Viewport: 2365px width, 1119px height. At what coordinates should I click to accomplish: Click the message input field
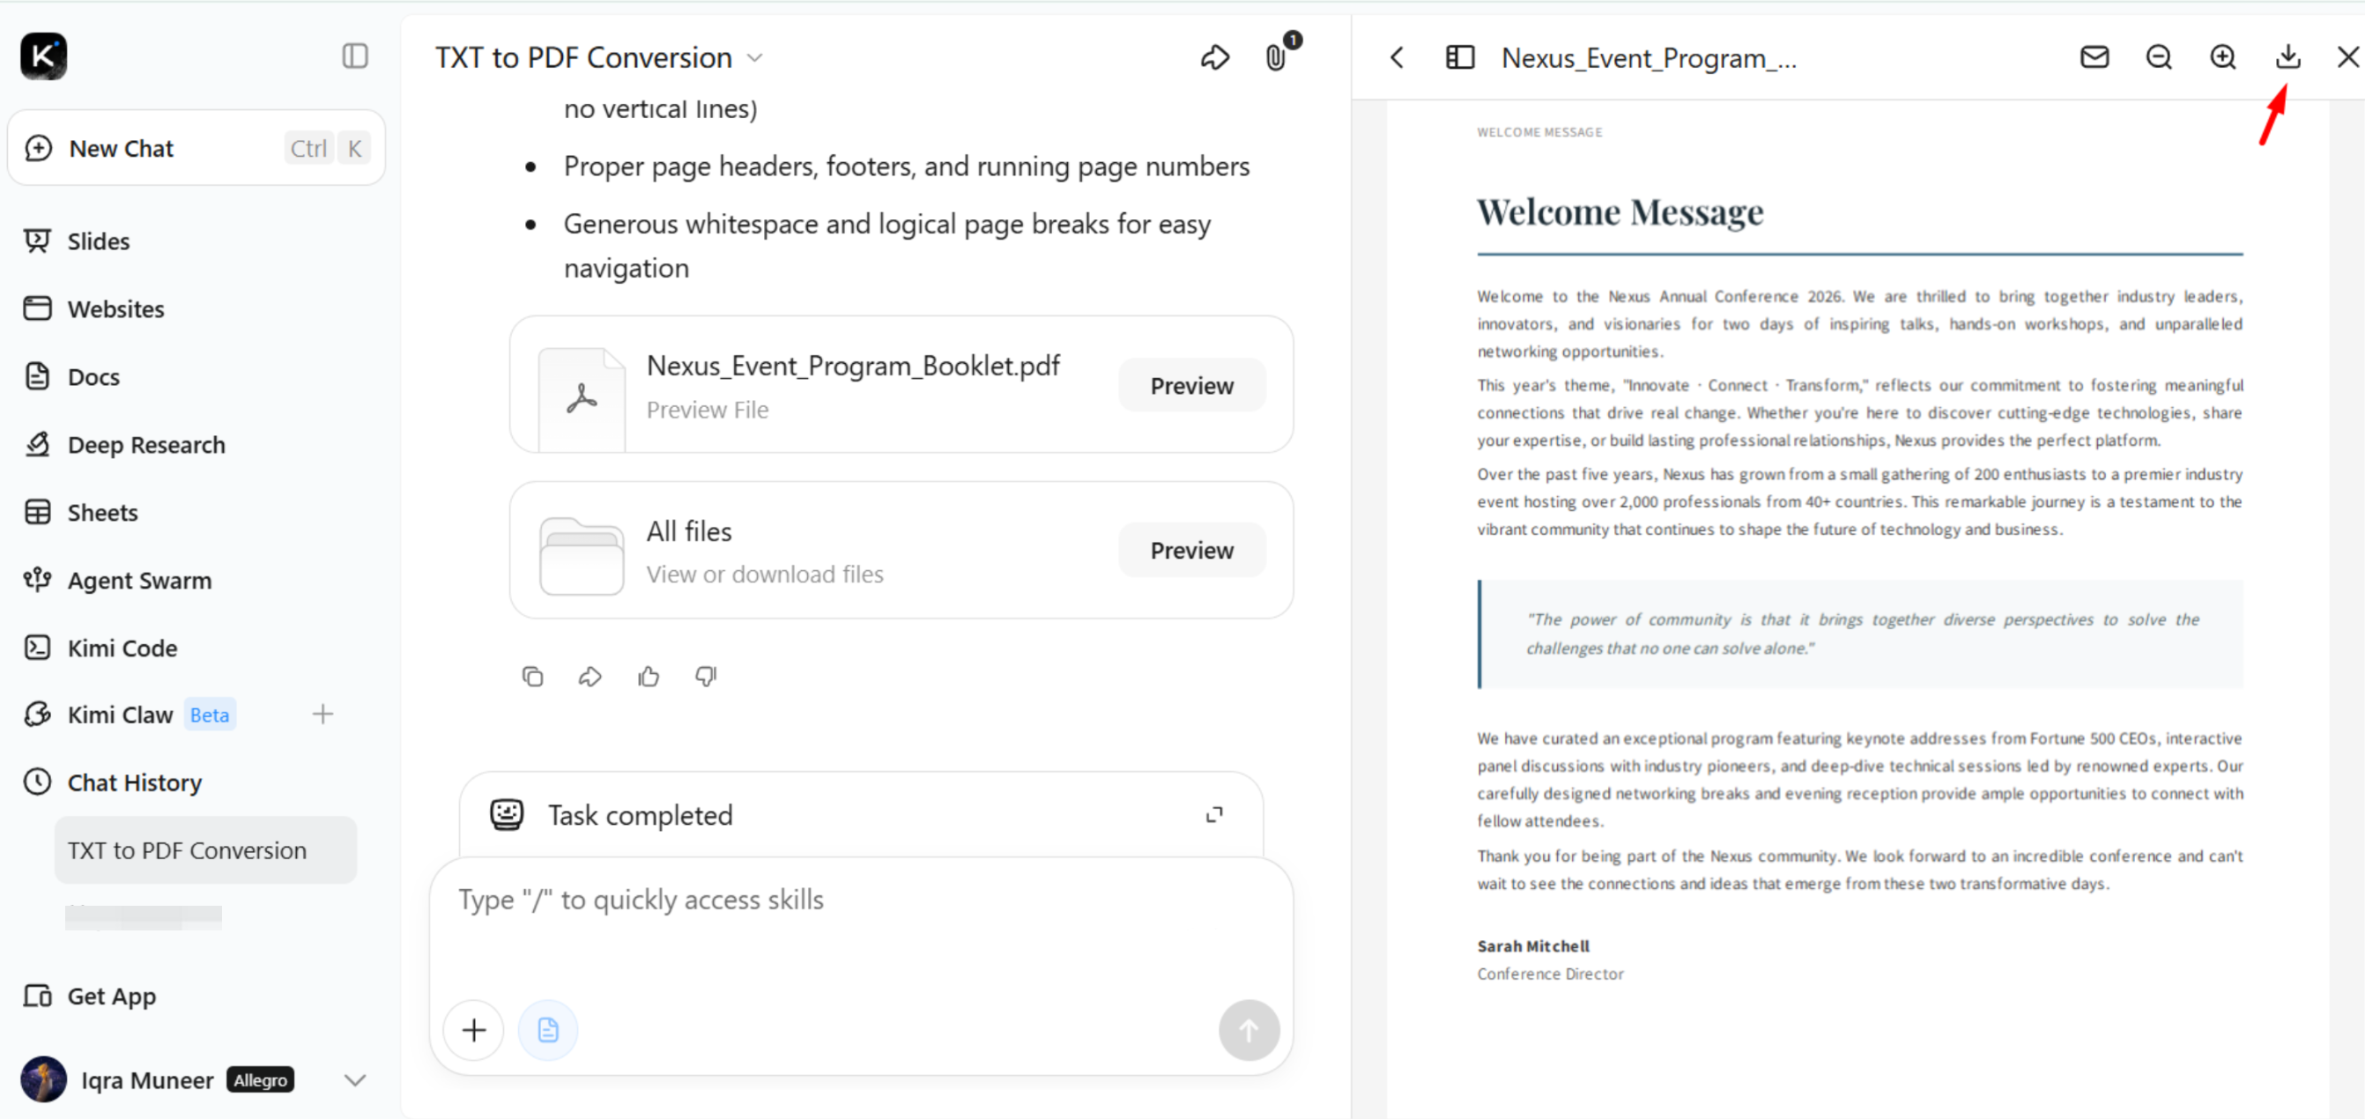click(861, 925)
